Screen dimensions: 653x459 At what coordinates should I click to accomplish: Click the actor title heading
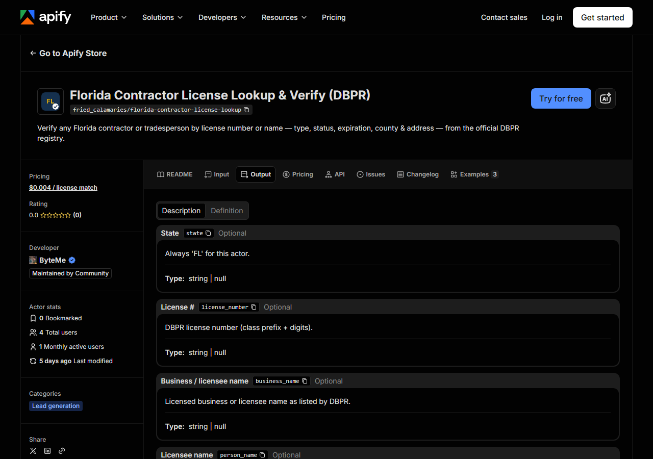[x=220, y=95]
